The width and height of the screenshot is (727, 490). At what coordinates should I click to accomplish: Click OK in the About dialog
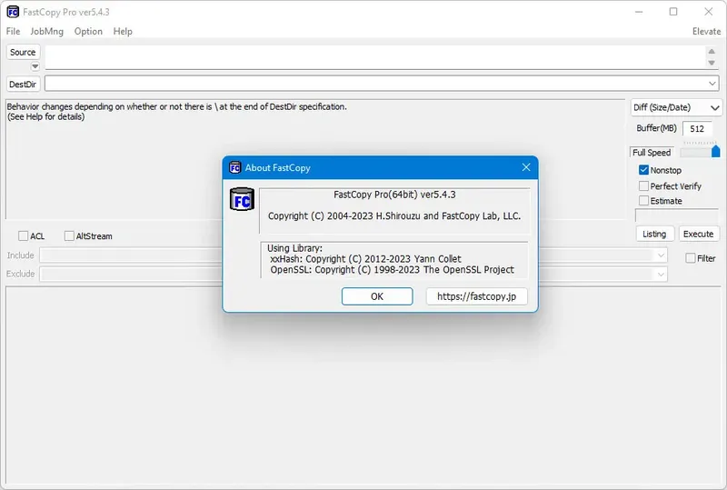(x=377, y=296)
